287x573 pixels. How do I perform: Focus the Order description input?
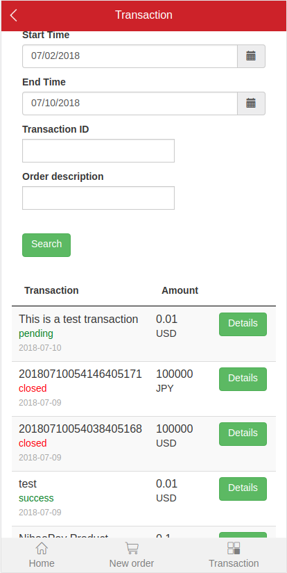[98, 198]
